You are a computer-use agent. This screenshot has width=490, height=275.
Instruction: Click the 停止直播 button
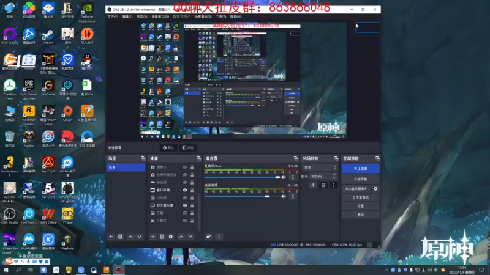coord(360,169)
